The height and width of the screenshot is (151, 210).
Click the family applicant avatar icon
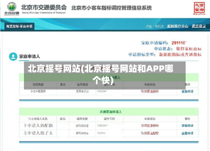[x=13, y=56]
